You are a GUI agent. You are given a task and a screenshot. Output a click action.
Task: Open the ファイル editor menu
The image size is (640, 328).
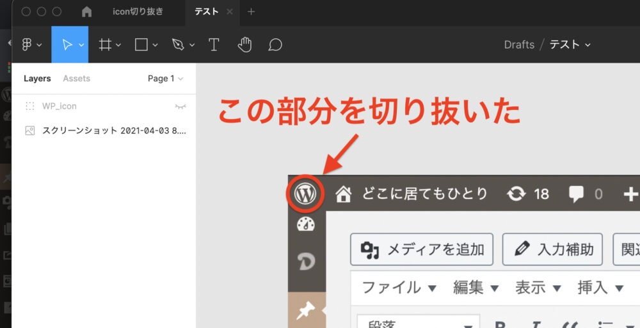[x=399, y=288]
